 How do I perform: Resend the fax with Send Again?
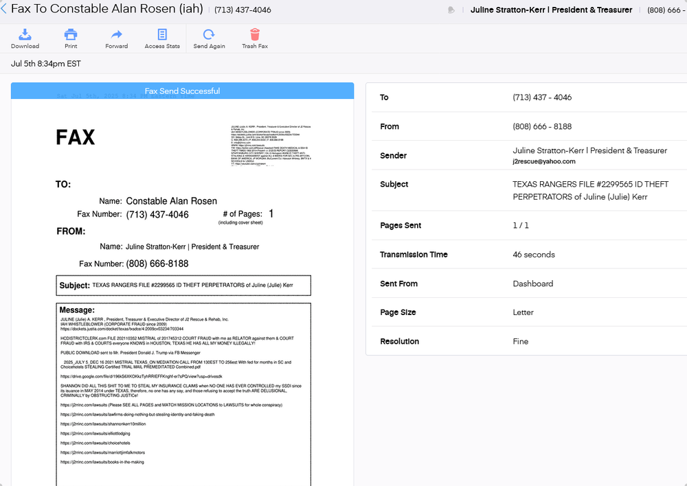(209, 38)
